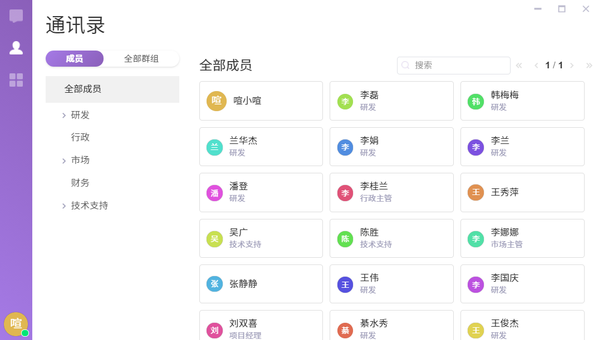The height and width of the screenshot is (340, 598).
Task: Open the chat messages sidebar icon
Action: [x=16, y=16]
